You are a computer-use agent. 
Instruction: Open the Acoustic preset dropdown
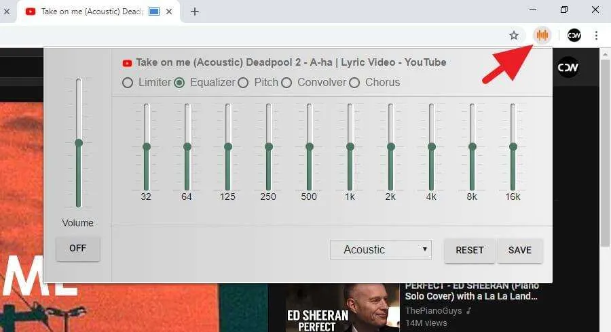coord(381,249)
